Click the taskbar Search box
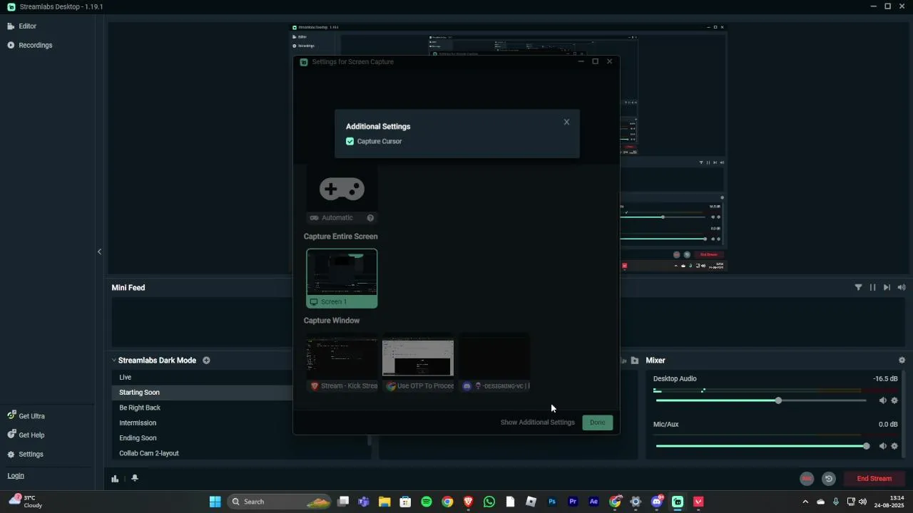 (x=280, y=502)
